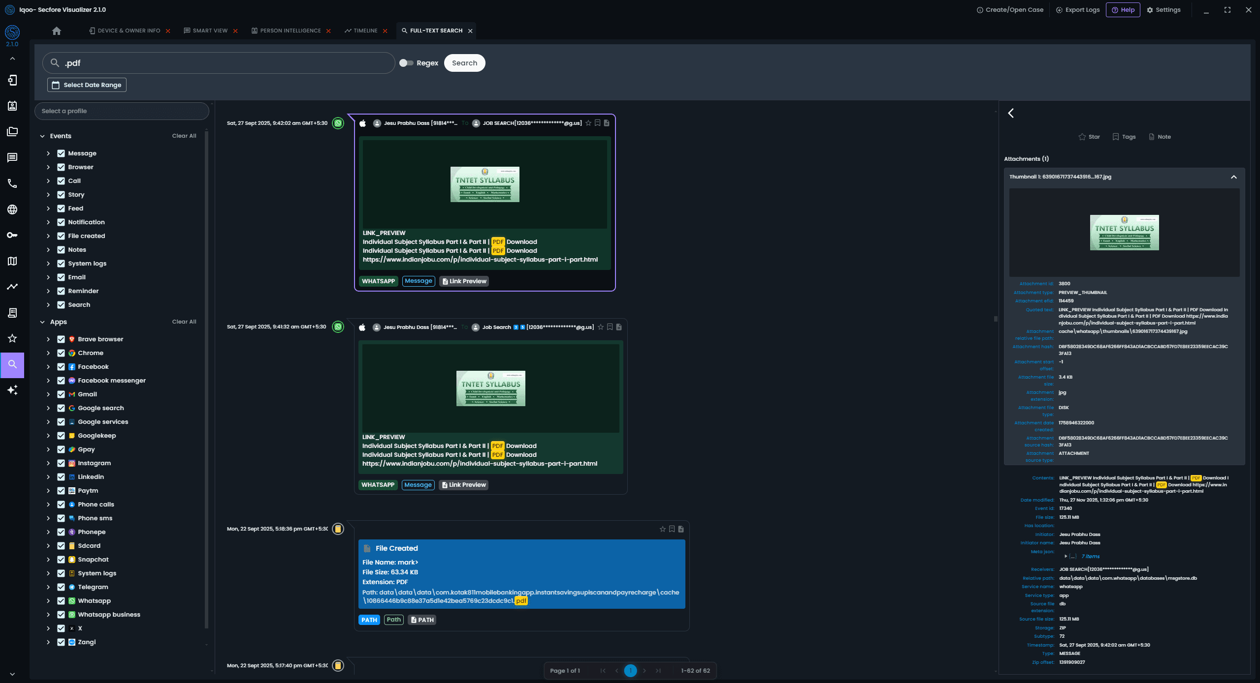Uncheck the Browser event checkbox
Screen dimensions: 1260x683
(x=61, y=167)
